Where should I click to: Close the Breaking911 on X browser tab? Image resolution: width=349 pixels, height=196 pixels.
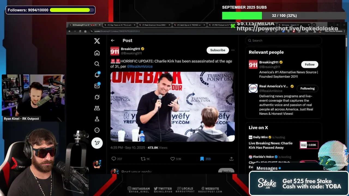coord(99,25)
